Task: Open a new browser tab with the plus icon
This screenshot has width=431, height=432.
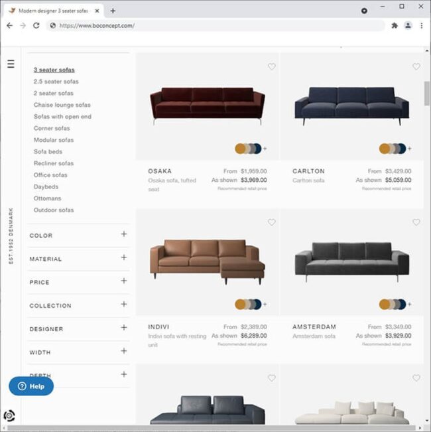Action: pos(113,11)
